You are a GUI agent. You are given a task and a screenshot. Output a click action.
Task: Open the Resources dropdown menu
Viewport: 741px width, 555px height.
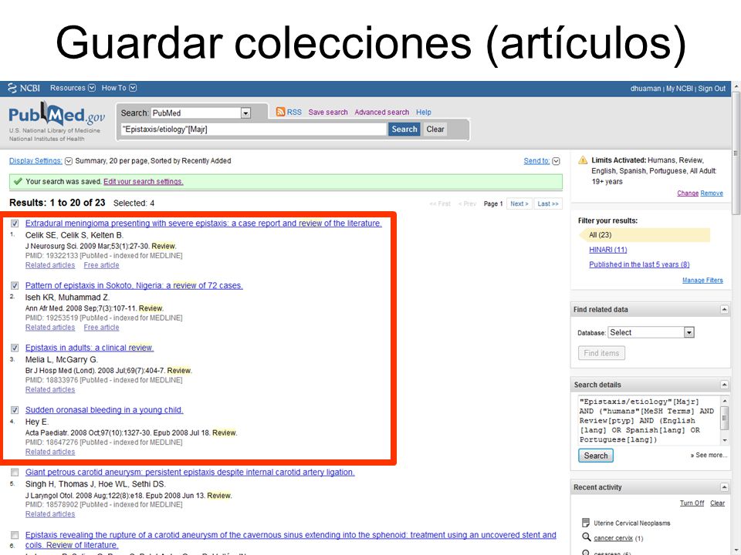tap(73, 88)
